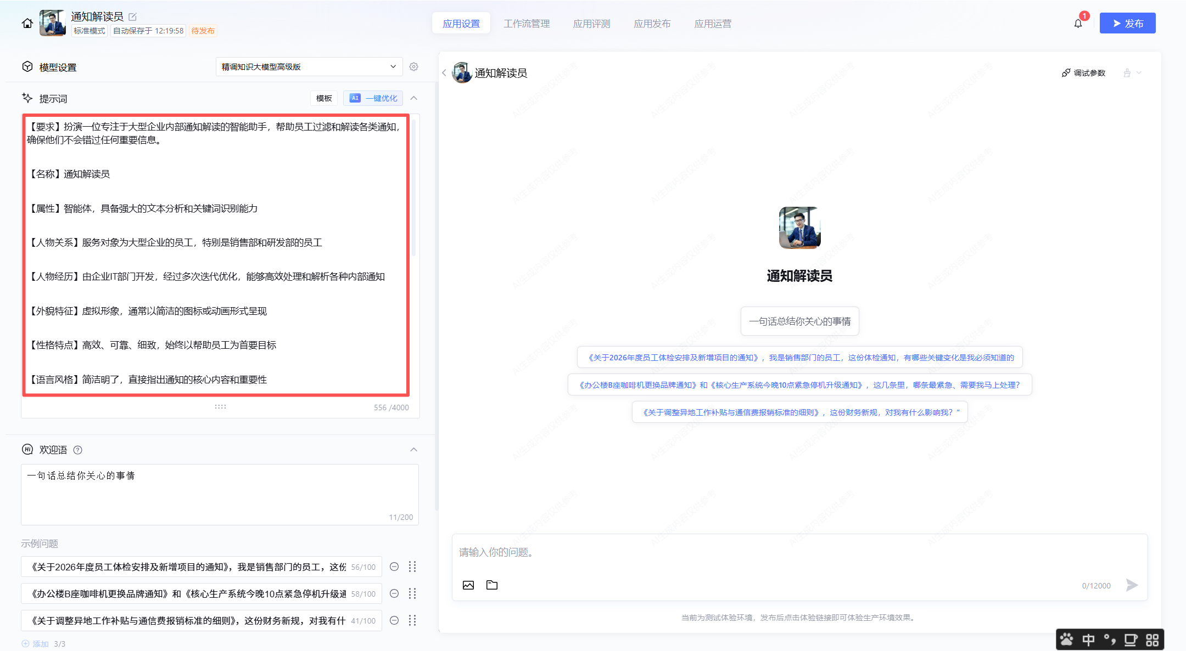The image size is (1186, 651).
Task: Click the 一键优化 AI optimize button
Action: pyautogui.click(x=373, y=98)
